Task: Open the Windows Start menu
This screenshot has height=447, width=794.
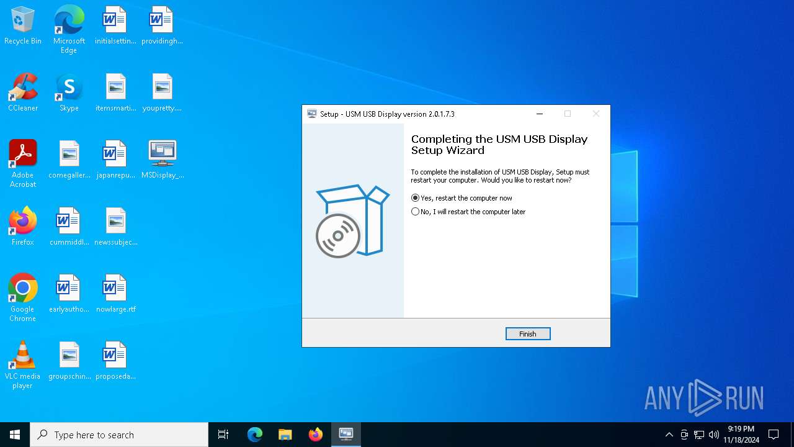Action: point(15,435)
